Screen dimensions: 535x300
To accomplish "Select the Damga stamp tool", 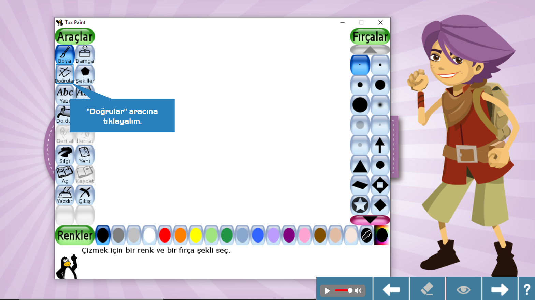I will tap(85, 54).
